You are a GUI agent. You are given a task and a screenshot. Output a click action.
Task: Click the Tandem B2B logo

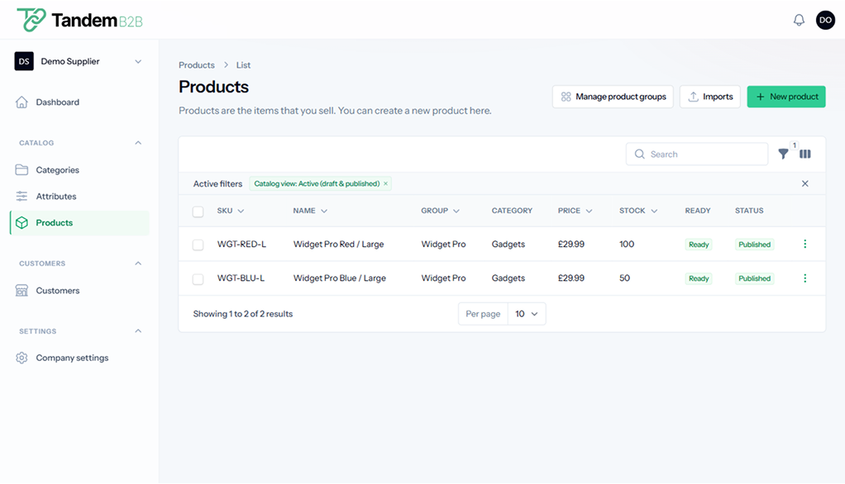click(79, 20)
